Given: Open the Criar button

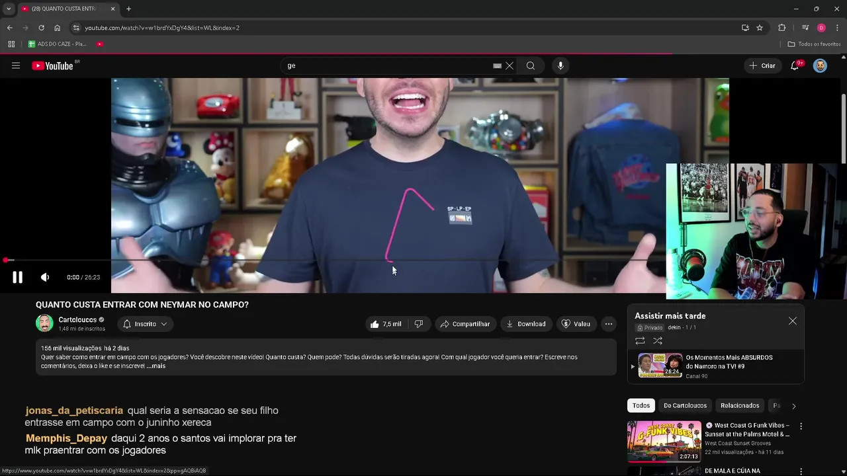Looking at the screenshot, I should 762,65.
